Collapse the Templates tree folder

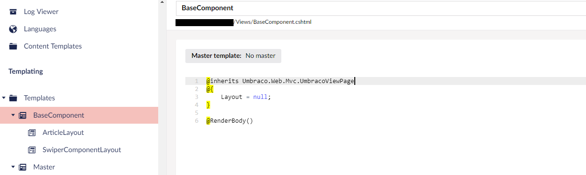click(4, 98)
